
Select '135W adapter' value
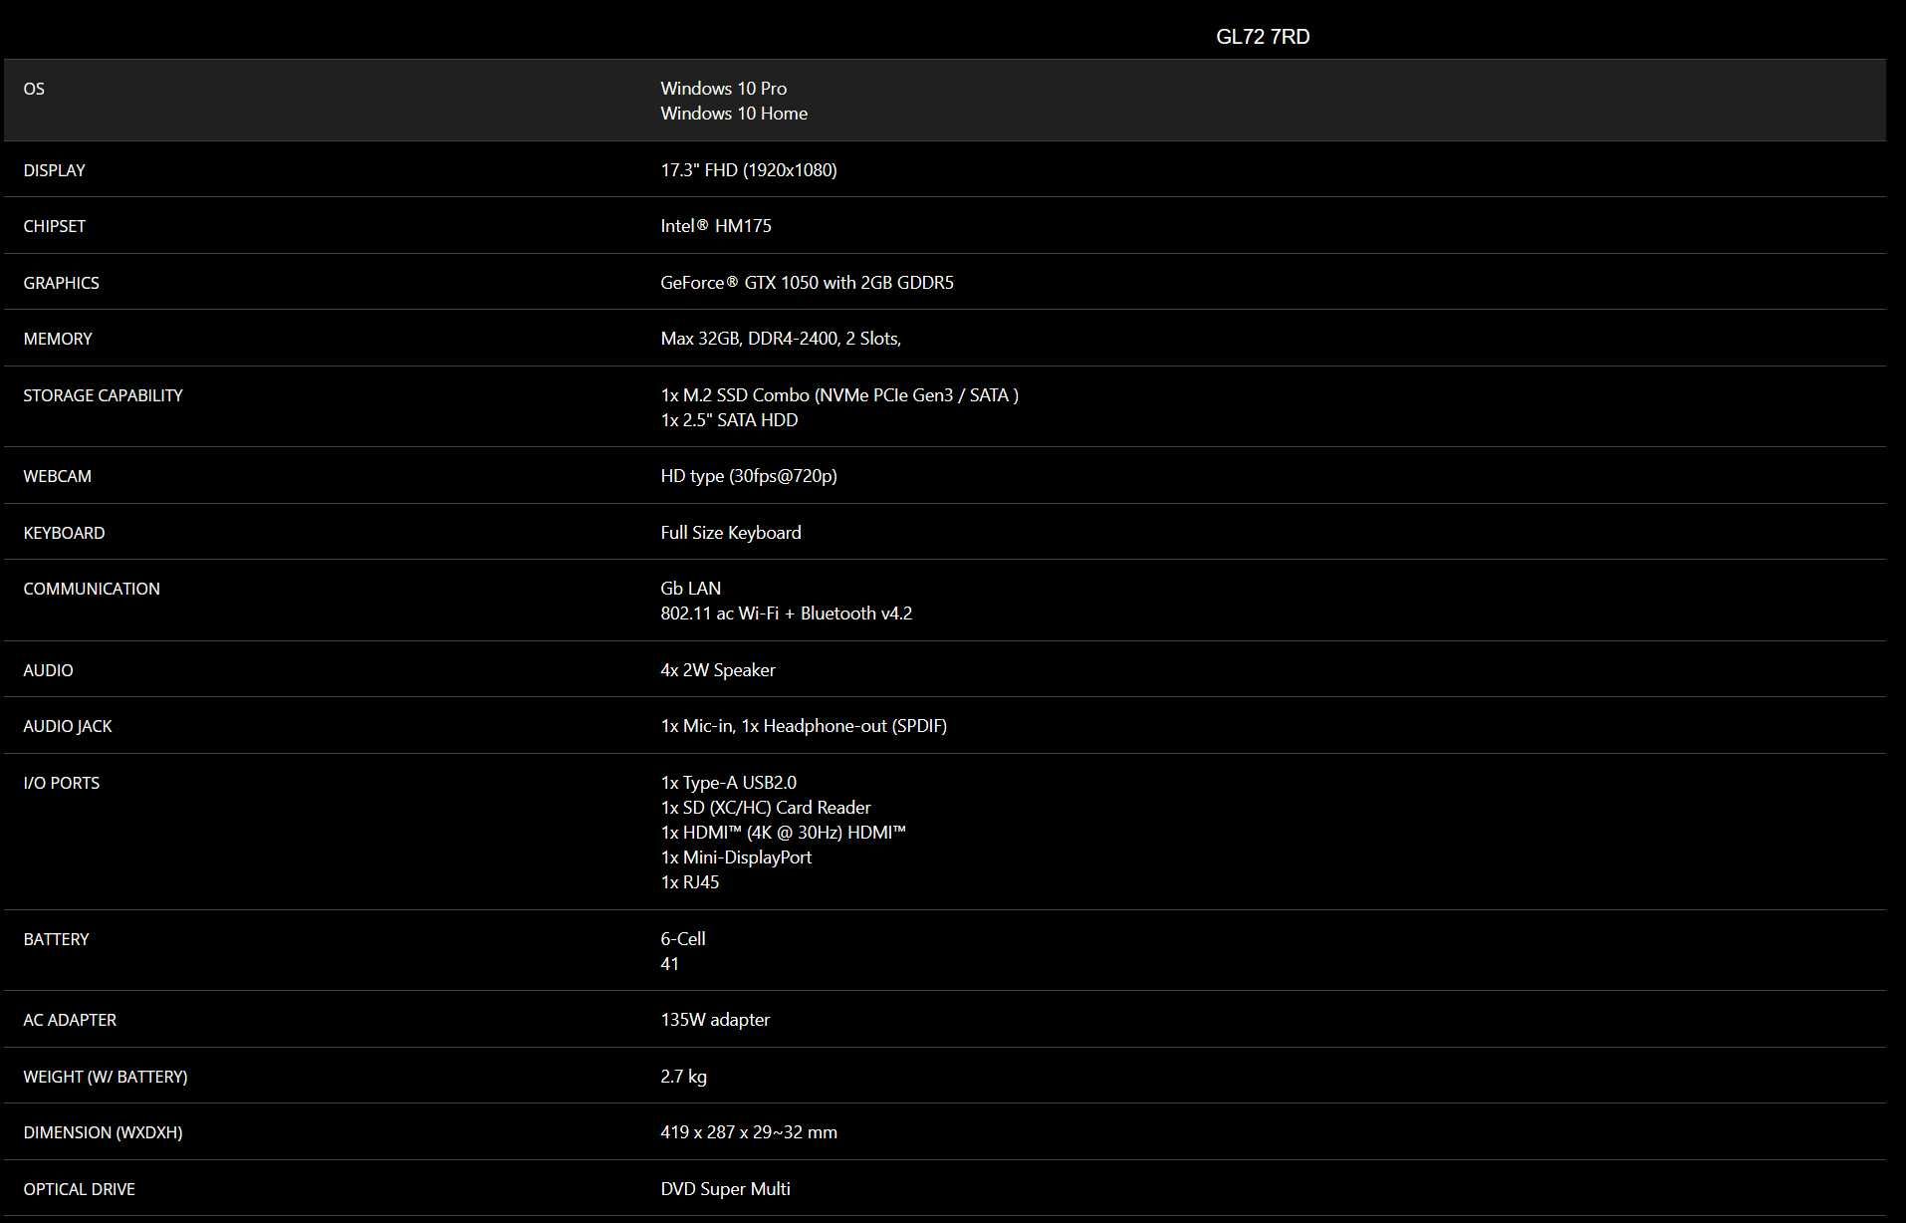[715, 1020]
